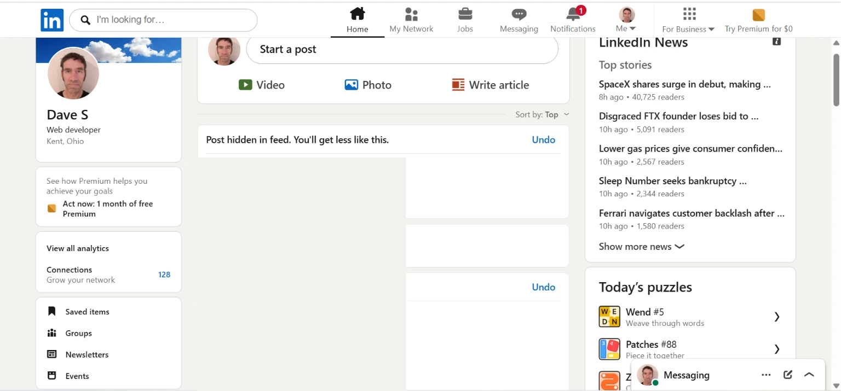Open story Sleep Number seeks bankruptcy
The width and height of the screenshot is (841, 391).
tap(673, 180)
